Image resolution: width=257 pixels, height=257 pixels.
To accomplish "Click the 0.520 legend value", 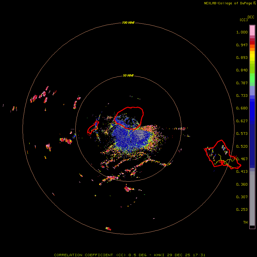I will (242, 146).
